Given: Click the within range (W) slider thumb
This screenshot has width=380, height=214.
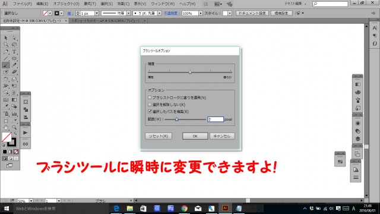Looking at the screenshot, I should point(177,119).
